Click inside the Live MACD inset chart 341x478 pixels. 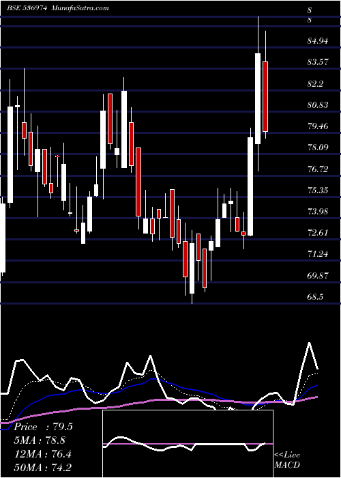188,444
